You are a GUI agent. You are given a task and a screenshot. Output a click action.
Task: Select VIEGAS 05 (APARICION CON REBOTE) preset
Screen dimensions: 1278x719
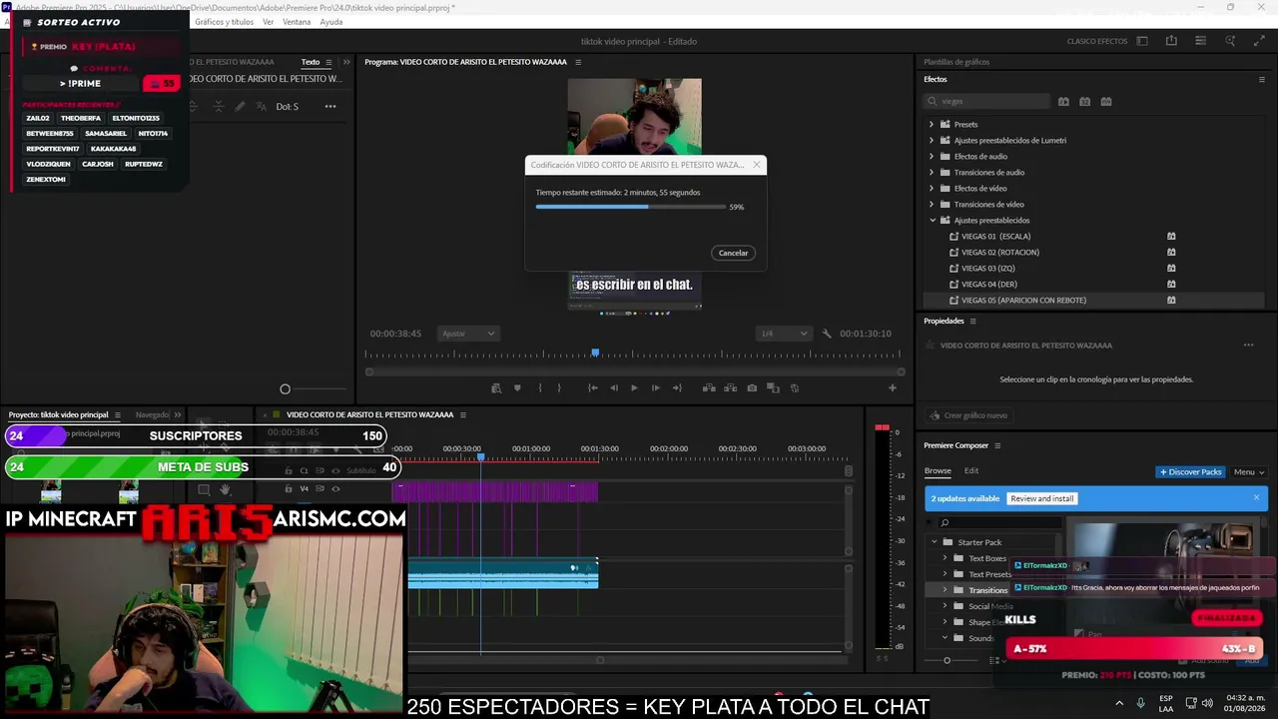click(x=1023, y=301)
